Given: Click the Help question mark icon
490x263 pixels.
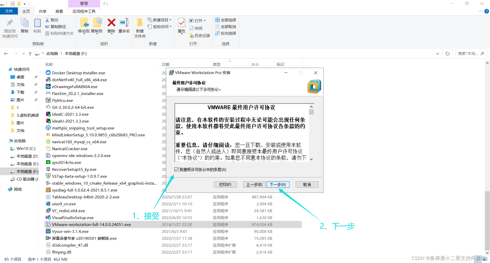Looking at the screenshot, I should (x=487, y=11).
